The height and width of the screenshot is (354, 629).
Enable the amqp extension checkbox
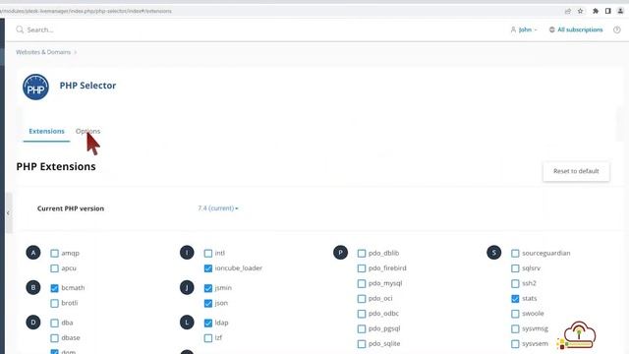[x=55, y=254]
